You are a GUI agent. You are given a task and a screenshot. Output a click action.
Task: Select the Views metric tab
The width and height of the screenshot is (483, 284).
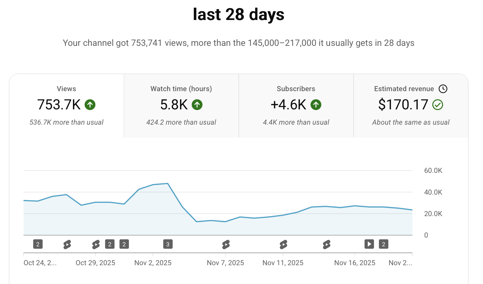tap(66, 106)
